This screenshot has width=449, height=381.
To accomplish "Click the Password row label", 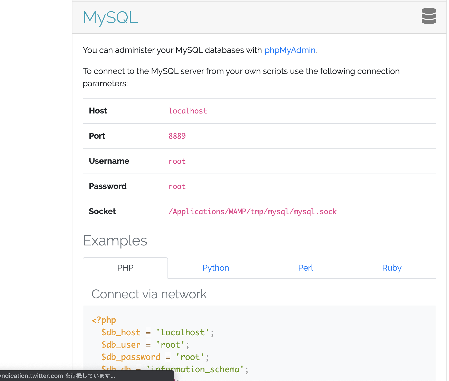I will pyautogui.click(x=108, y=186).
